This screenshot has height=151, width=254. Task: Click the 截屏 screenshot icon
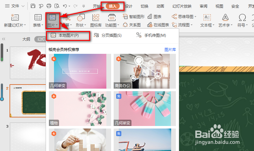pos(67,17)
